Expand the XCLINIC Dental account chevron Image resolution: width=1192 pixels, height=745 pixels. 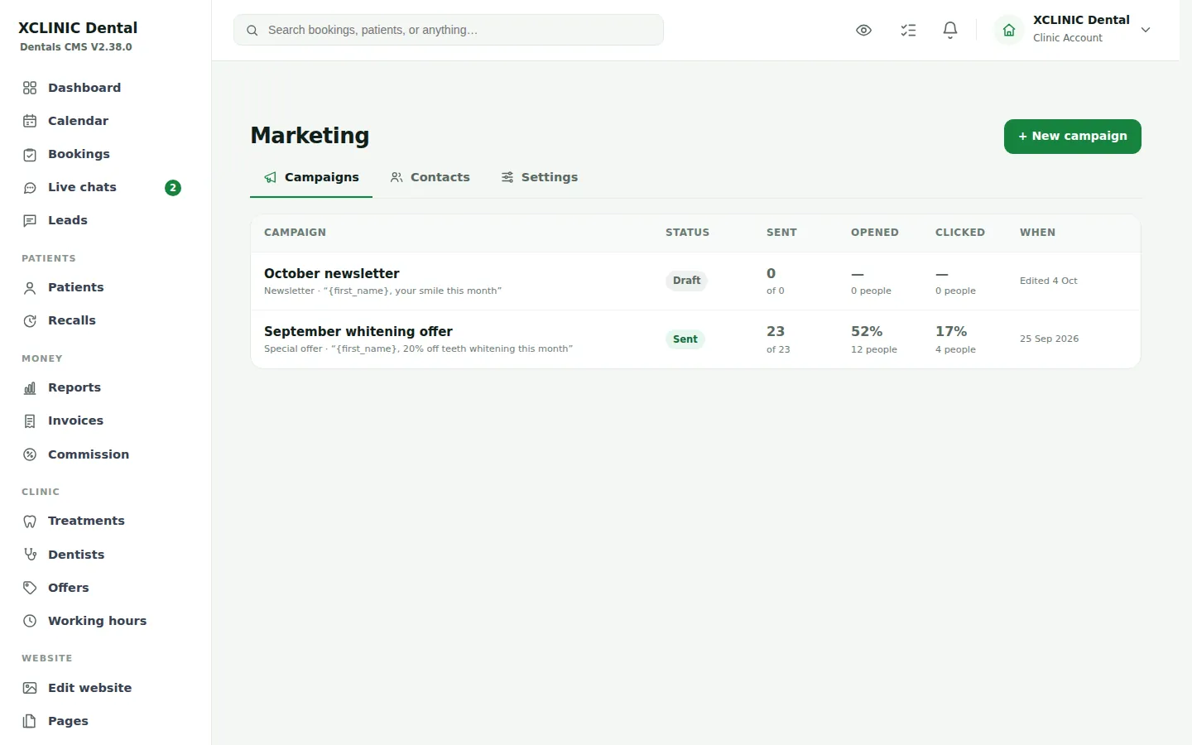1146,30
